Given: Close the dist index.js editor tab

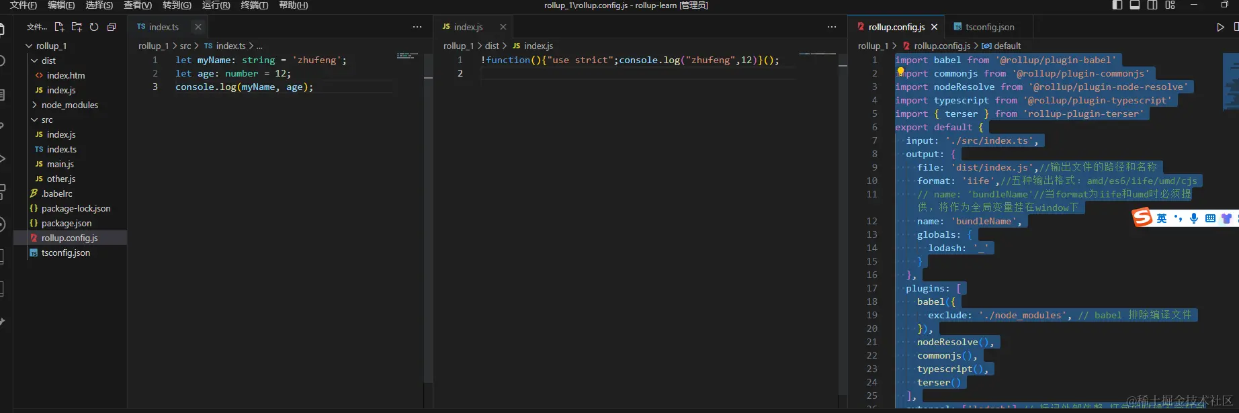Looking at the screenshot, I should point(503,27).
